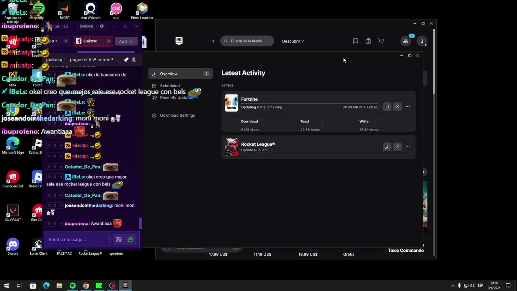Open Task View on the taskbar
The image size is (517, 291).
[x=19, y=286]
